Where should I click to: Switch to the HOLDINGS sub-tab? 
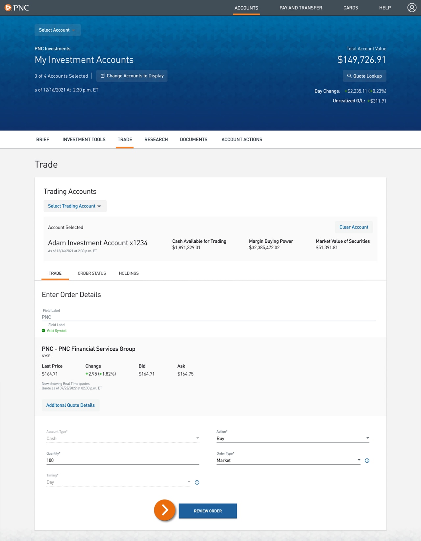[129, 273]
